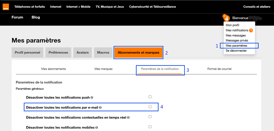
Task: Select Messages privés in user menu
Action: pos(237,40)
